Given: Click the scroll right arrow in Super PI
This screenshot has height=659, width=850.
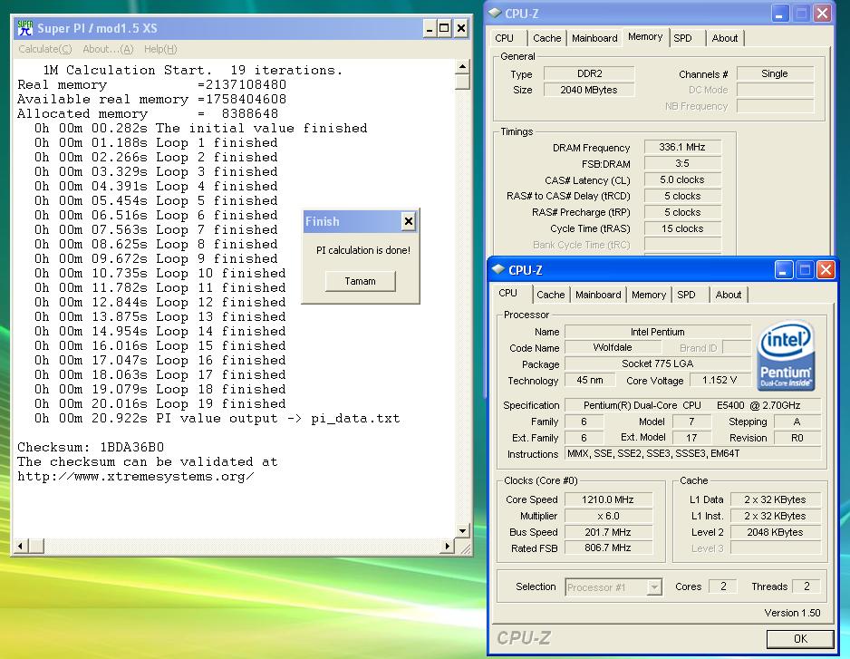Looking at the screenshot, I should pyautogui.click(x=448, y=547).
